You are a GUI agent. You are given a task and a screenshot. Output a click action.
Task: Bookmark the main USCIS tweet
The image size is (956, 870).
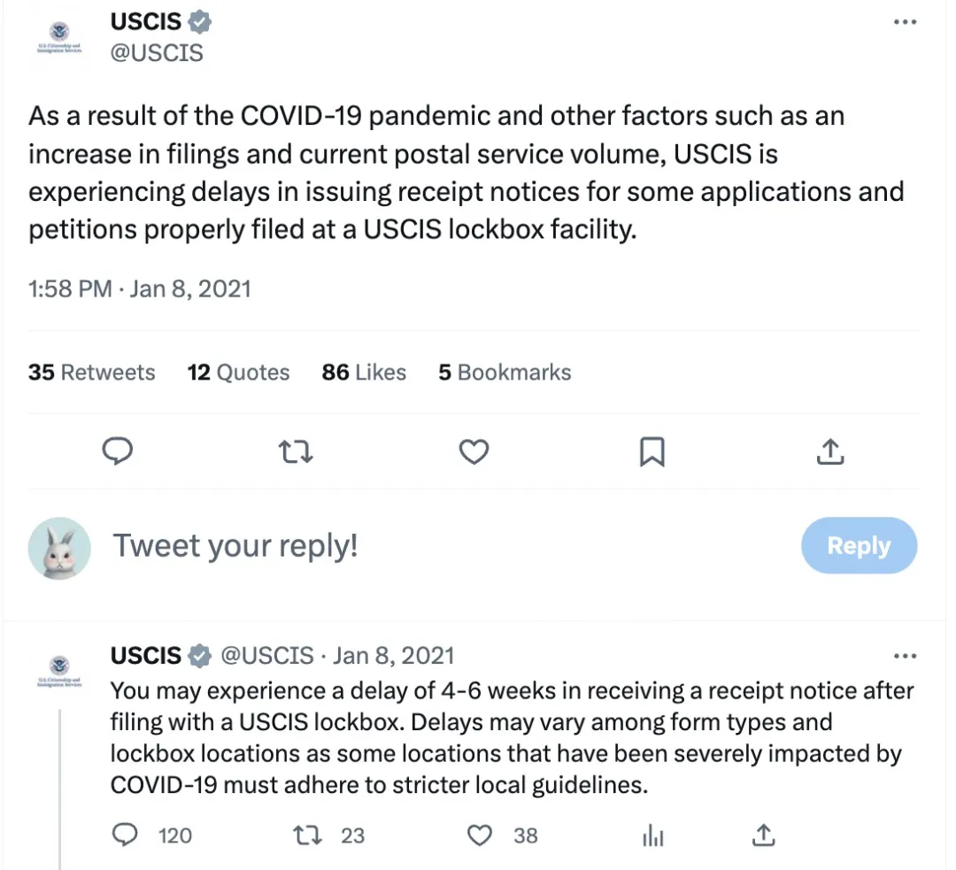(651, 452)
